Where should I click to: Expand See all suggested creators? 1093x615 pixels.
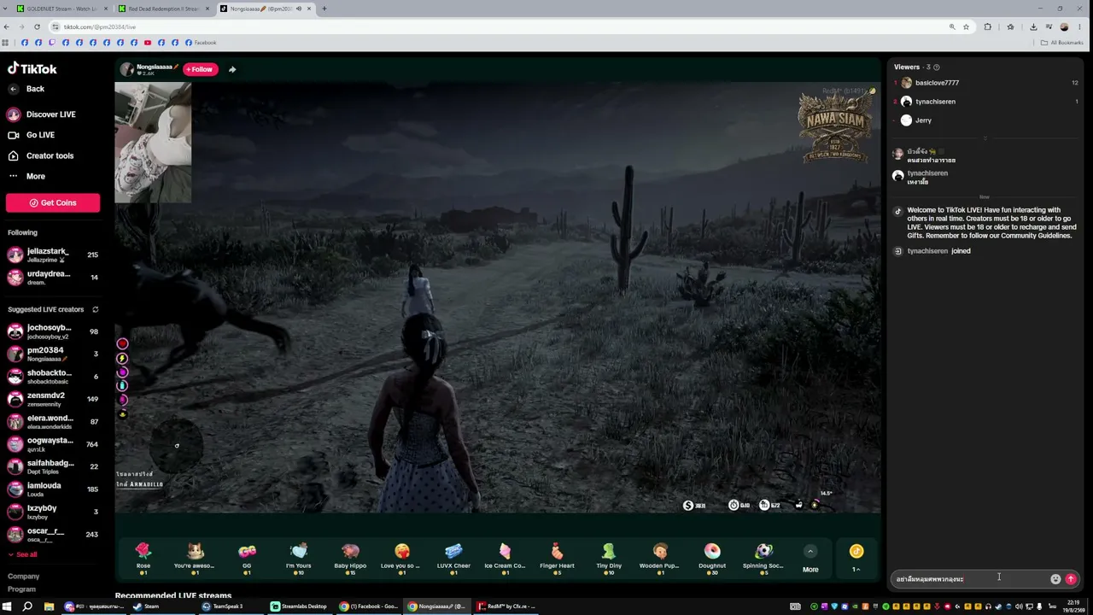[22, 554]
